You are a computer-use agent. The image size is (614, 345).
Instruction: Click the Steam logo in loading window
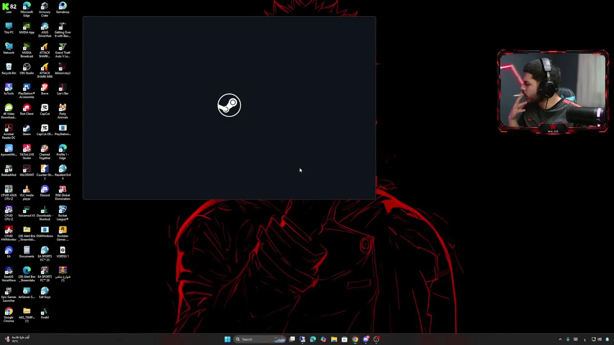pyautogui.click(x=229, y=105)
